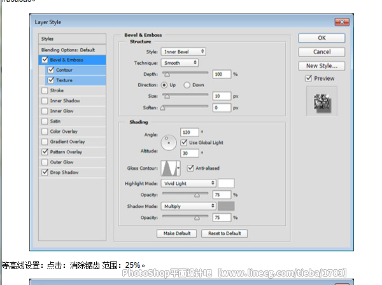382x285 pixels.
Task: Open the white Highlight Mode color swatch
Action: click(226, 183)
